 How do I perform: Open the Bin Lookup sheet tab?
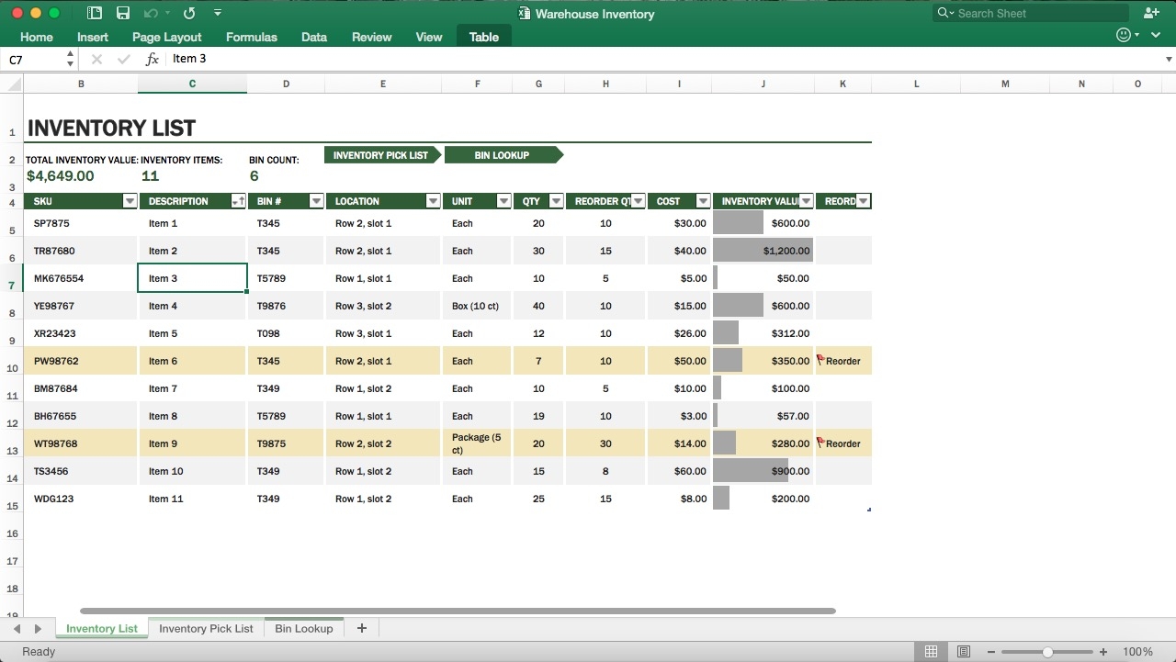pos(303,628)
